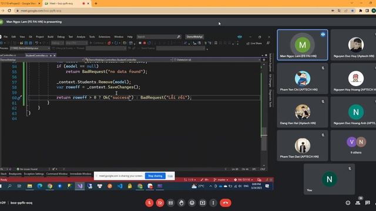
Task: Open Debug configuration dropdown
Action: click(58, 43)
